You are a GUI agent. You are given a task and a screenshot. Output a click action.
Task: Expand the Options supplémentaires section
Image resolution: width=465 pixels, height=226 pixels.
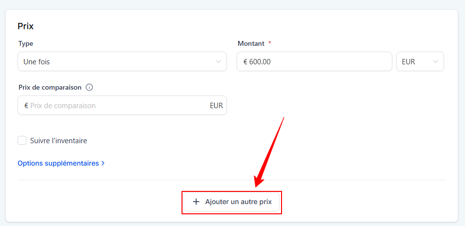tap(61, 163)
